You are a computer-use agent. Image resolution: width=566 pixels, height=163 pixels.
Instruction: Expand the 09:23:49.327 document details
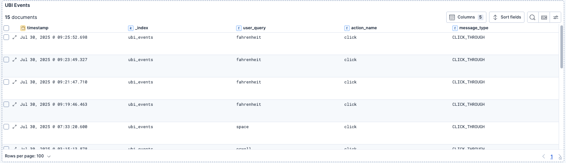(14, 60)
